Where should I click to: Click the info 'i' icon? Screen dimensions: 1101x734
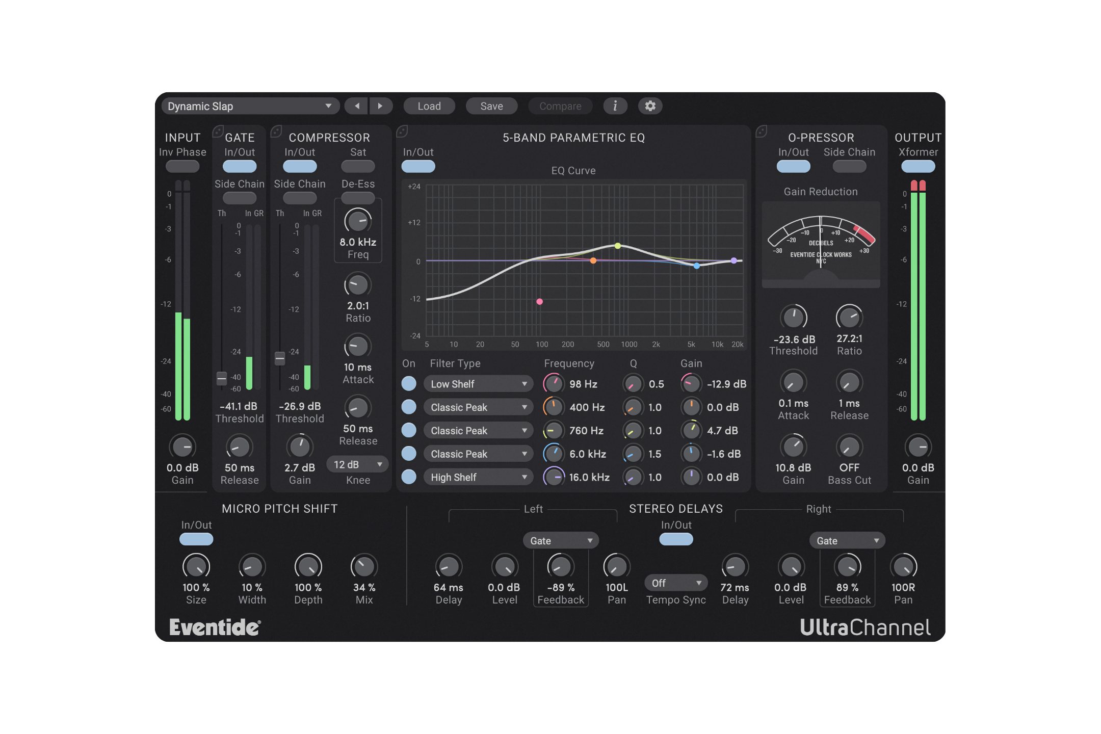tap(615, 106)
